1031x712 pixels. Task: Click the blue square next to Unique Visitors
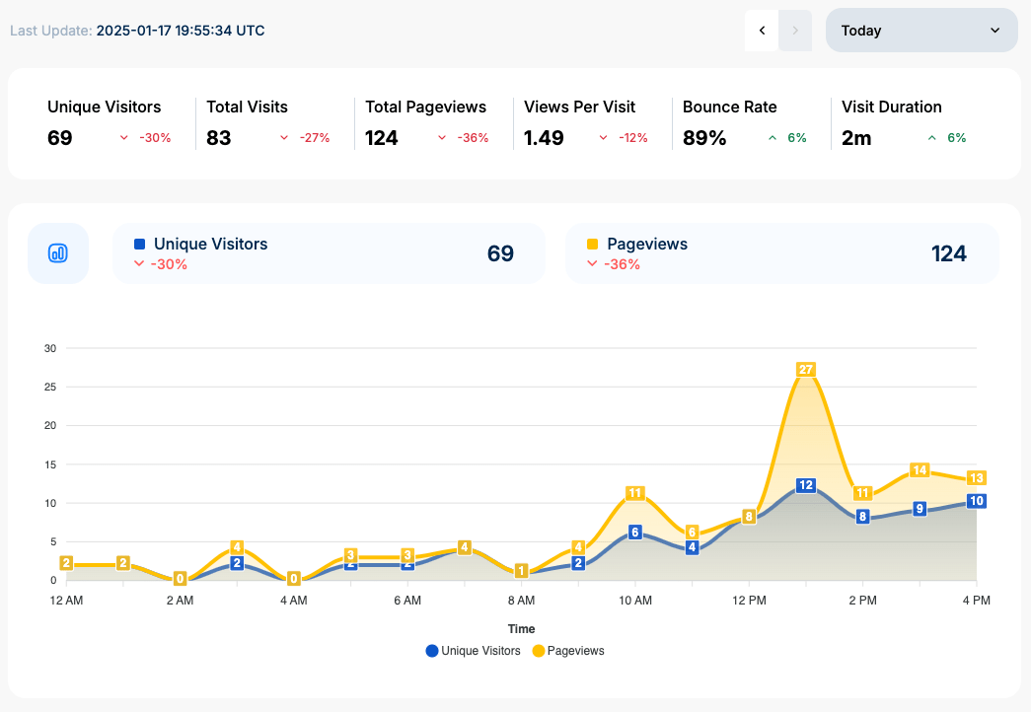139,244
